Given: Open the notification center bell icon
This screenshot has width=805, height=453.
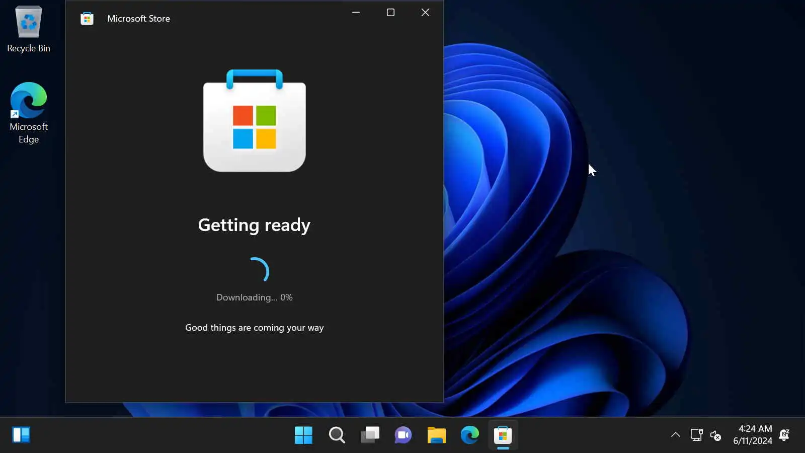Looking at the screenshot, I should (784, 435).
